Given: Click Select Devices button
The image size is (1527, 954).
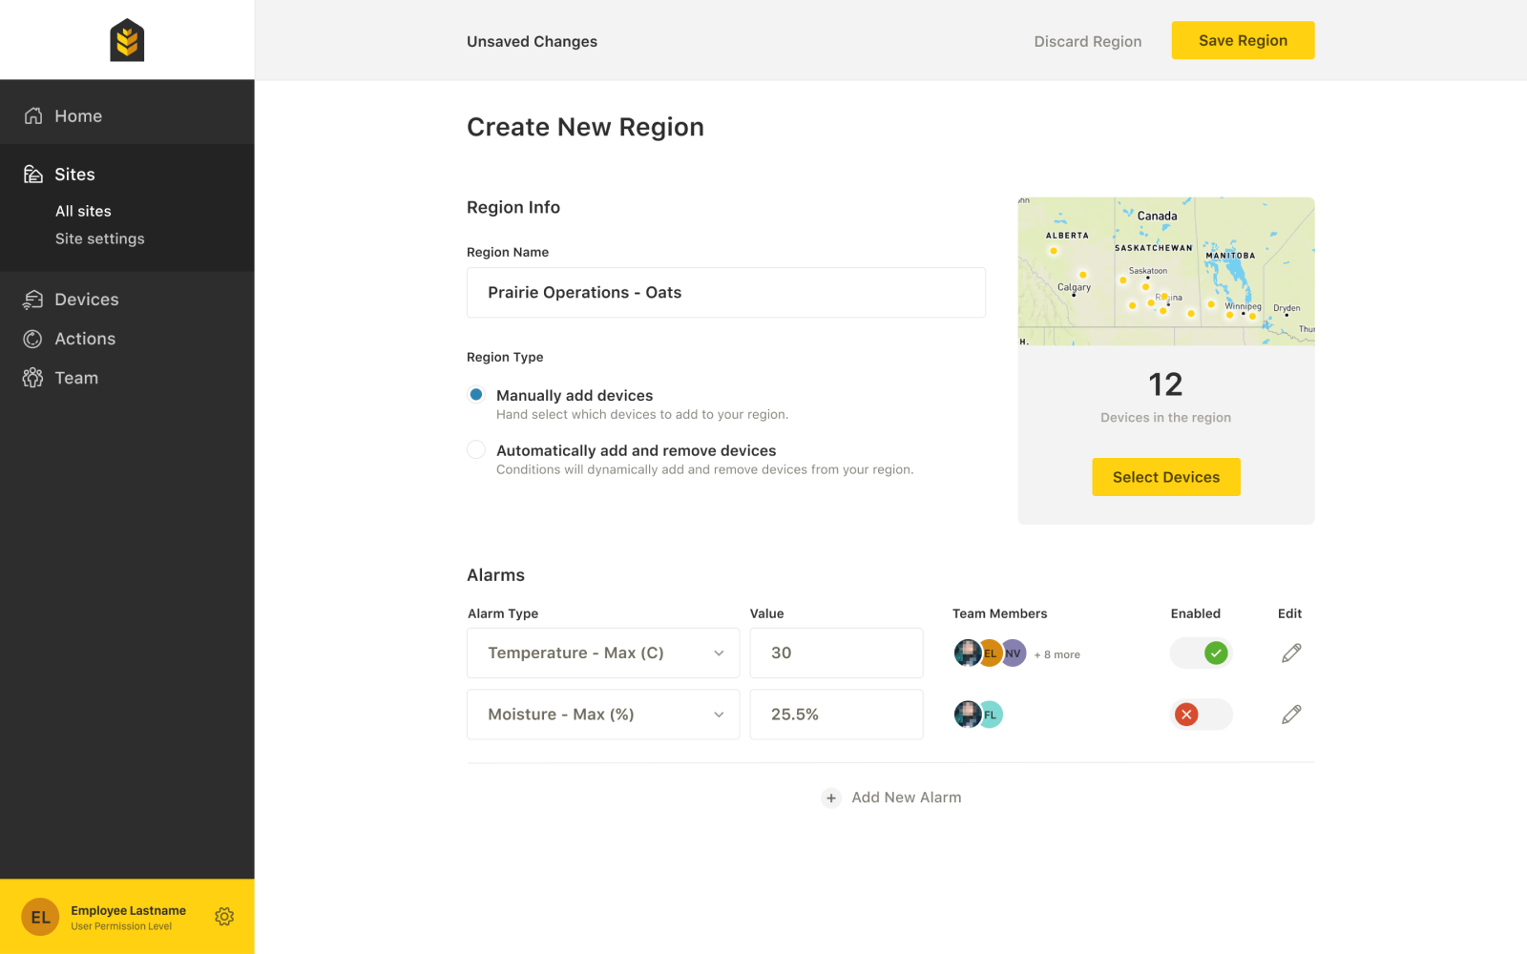Looking at the screenshot, I should (1166, 477).
